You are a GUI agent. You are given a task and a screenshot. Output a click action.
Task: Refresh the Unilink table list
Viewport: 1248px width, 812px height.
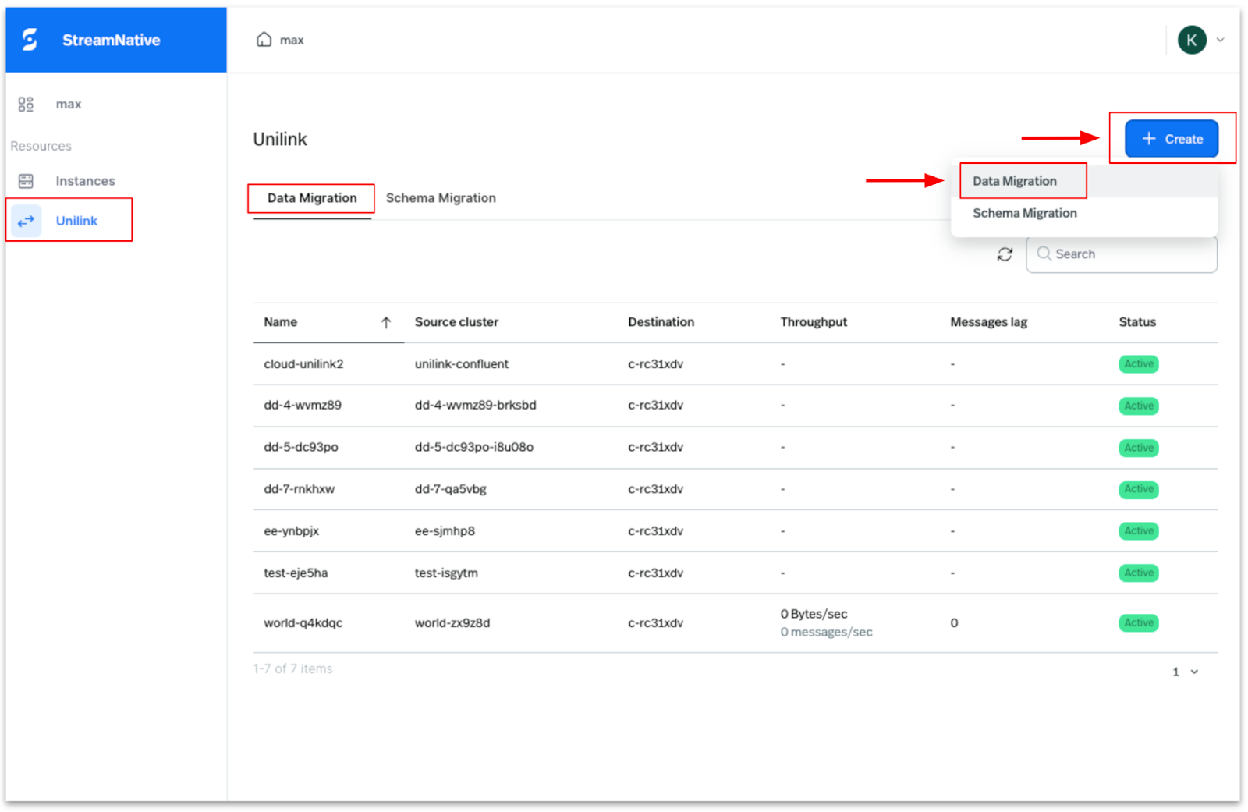1005,254
